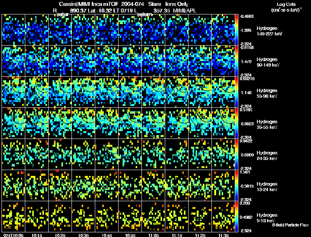The image size is (311, 237).
Task: Select the 55-90 keV panel at 11:25
Action: (x=200, y=92)
